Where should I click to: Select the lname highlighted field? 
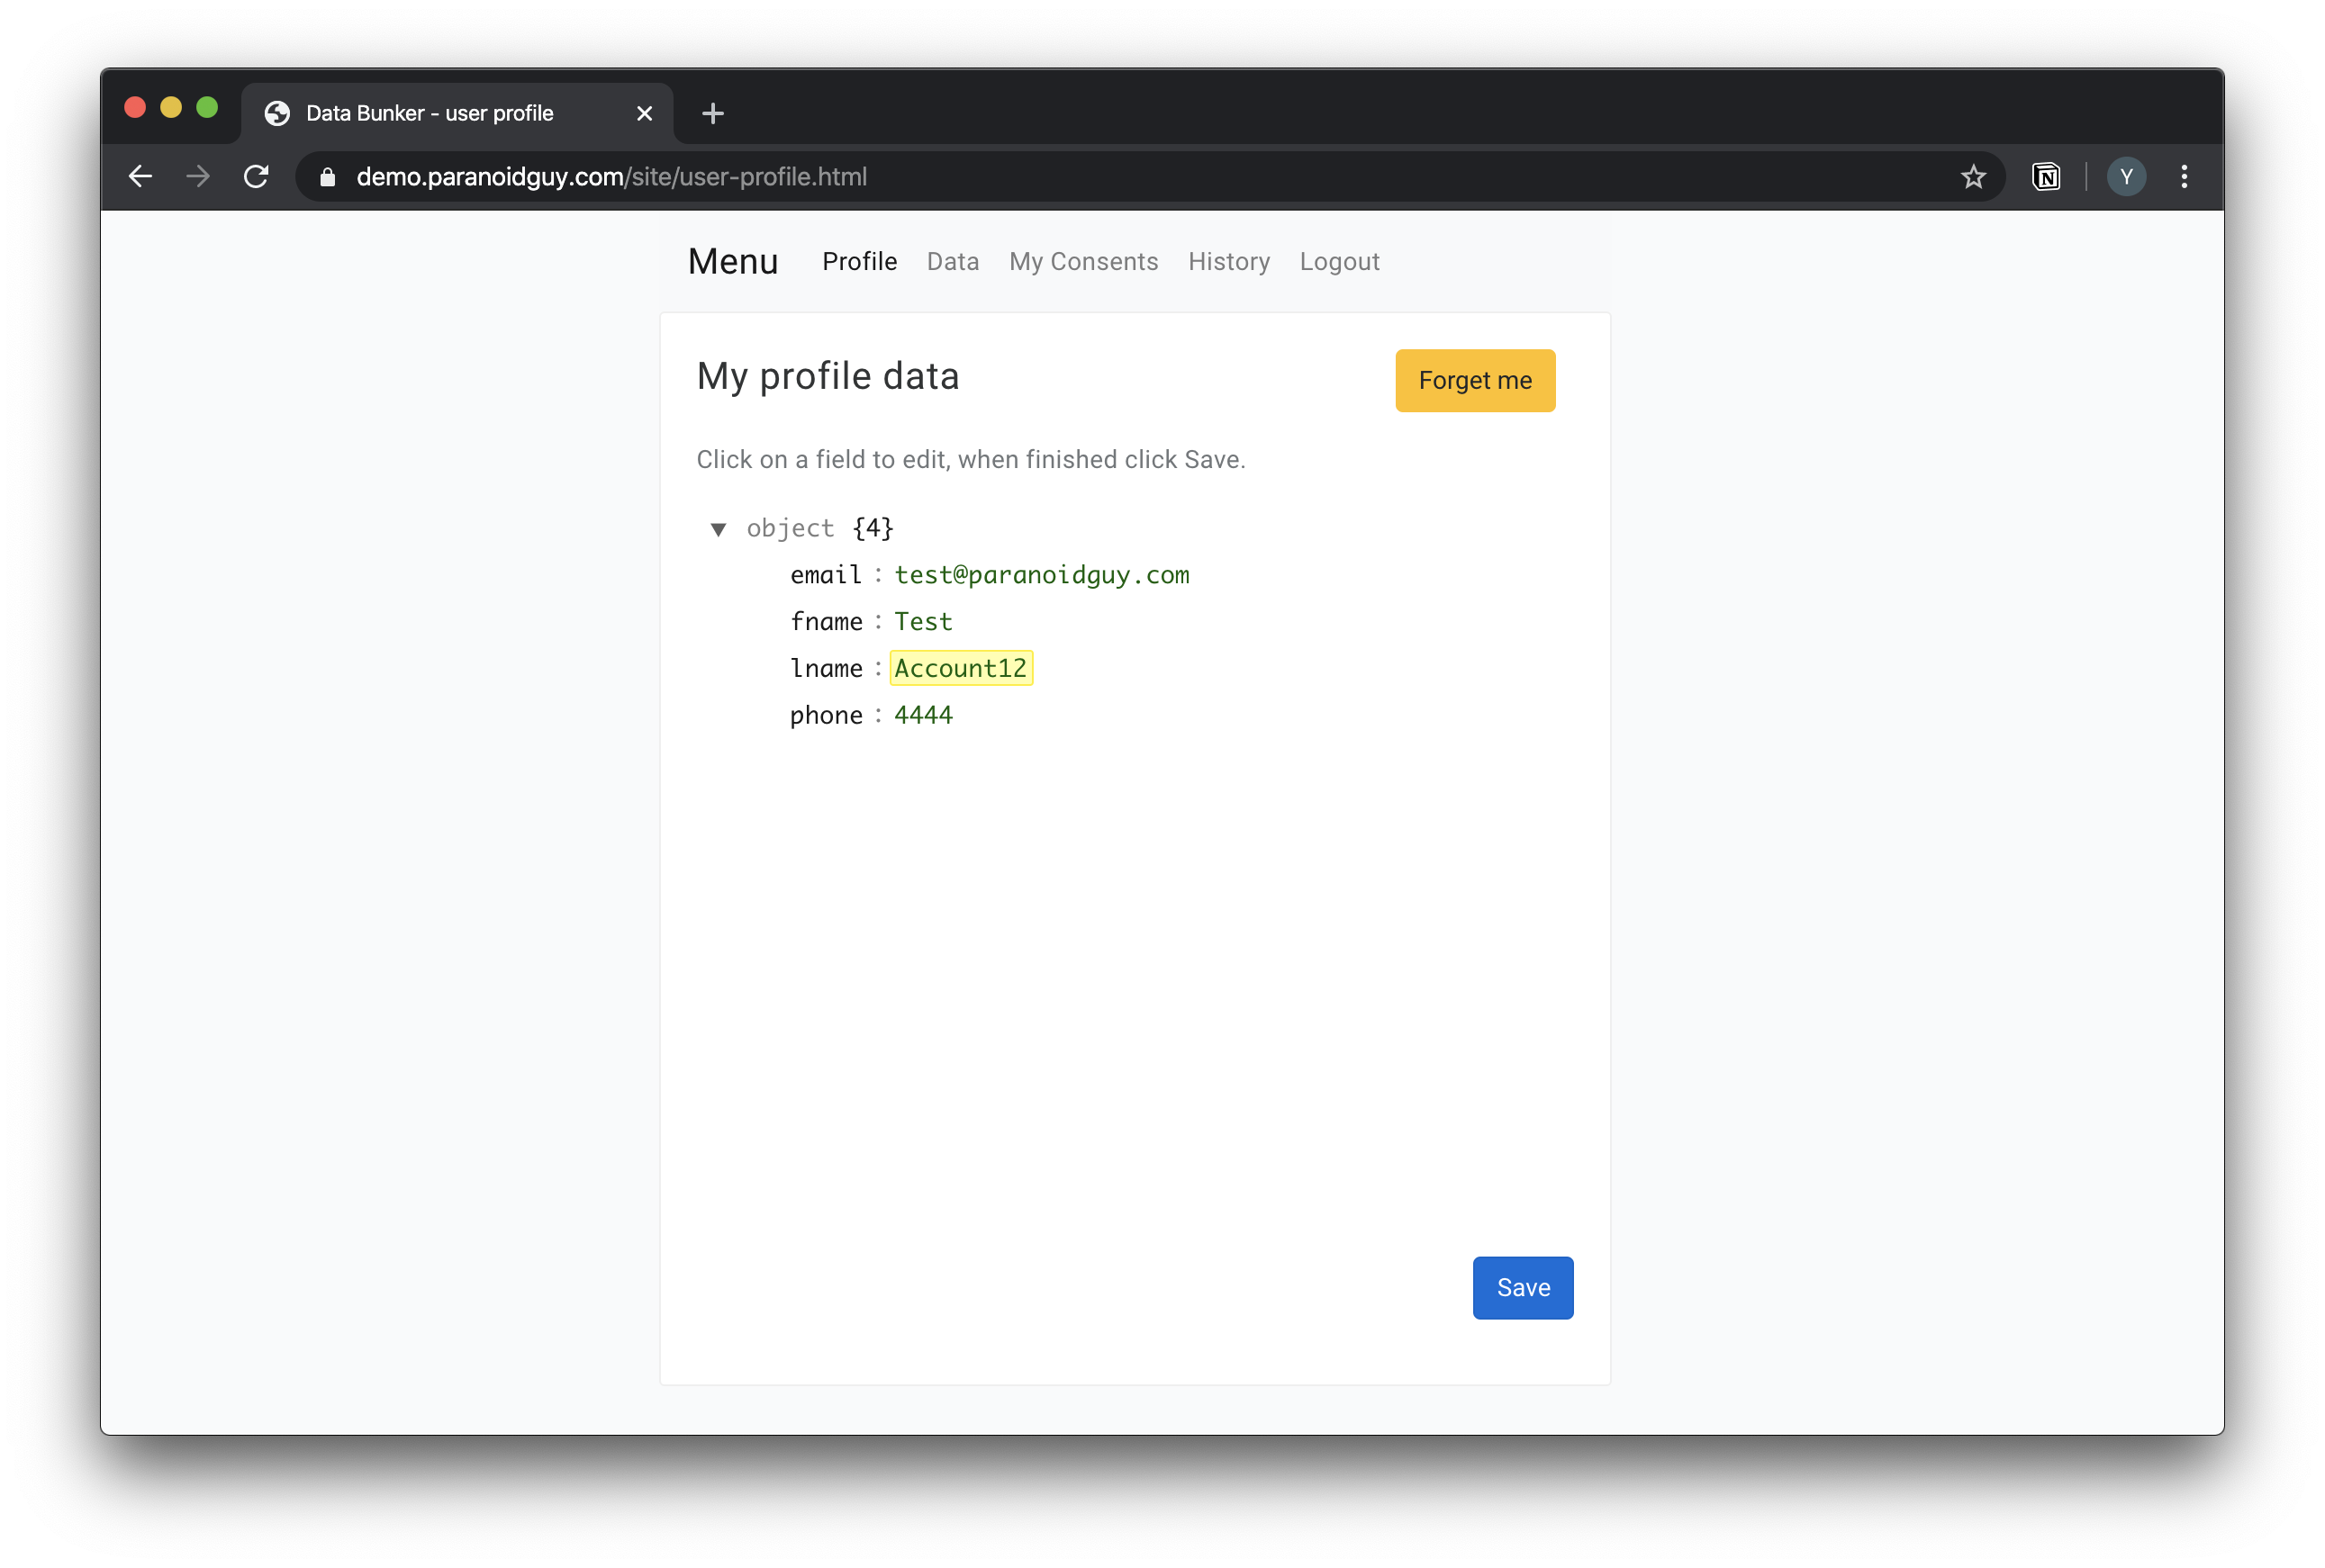tap(961, 667)
